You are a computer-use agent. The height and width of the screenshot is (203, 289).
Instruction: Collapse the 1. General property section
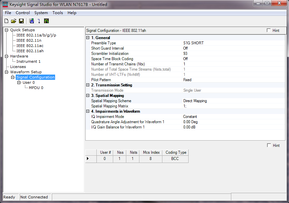pyautogui.click(x=88, y=38)
